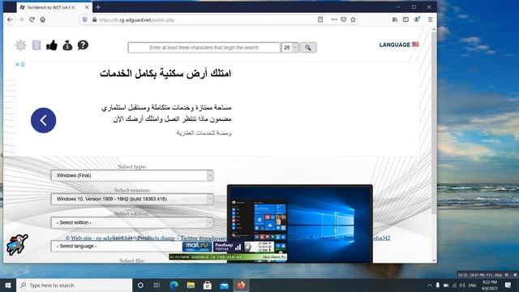519x292 pixels.
Task: Click the Rambler Top100 counter badge
Action: click(227, 247)
